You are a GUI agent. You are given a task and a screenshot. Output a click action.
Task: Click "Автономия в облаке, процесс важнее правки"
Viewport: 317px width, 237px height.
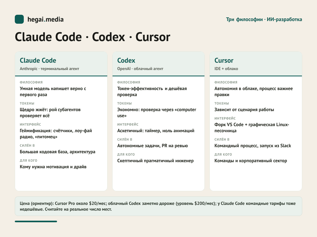click(x=254, y=92)
